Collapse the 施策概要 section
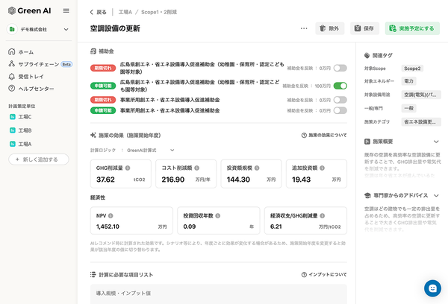The image size is (448, 304). [435, 141]
